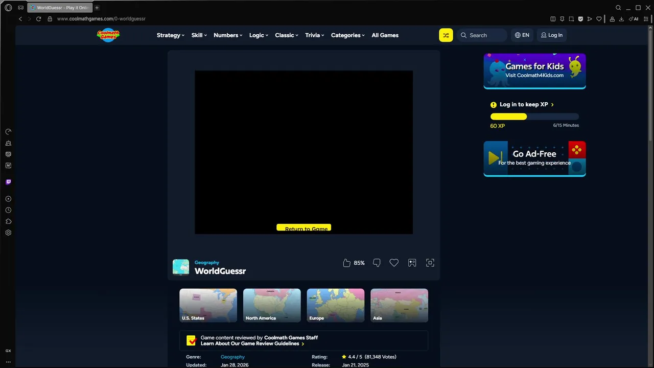Open the browser profile icon
Viewport: 654px width, 368px height.
tap(612, 19)
